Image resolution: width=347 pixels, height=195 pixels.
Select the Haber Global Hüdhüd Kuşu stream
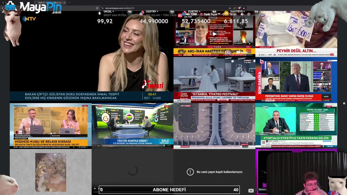50,126
